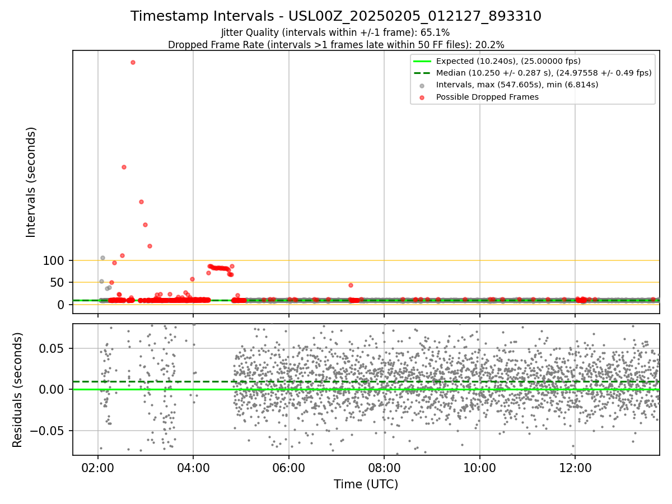
Task: Click the plot title 'Timestamp Intervals - USL00Z_20250205_012127_893310'
Action: (x=336, y=16)
